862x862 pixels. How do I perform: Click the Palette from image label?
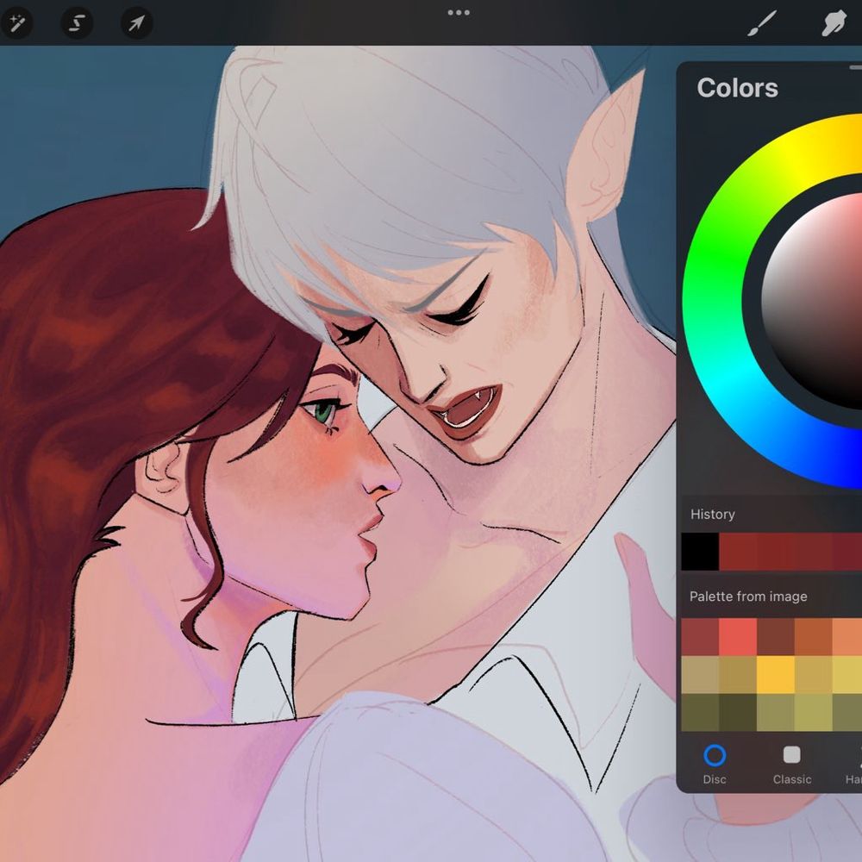pos(748,597)
